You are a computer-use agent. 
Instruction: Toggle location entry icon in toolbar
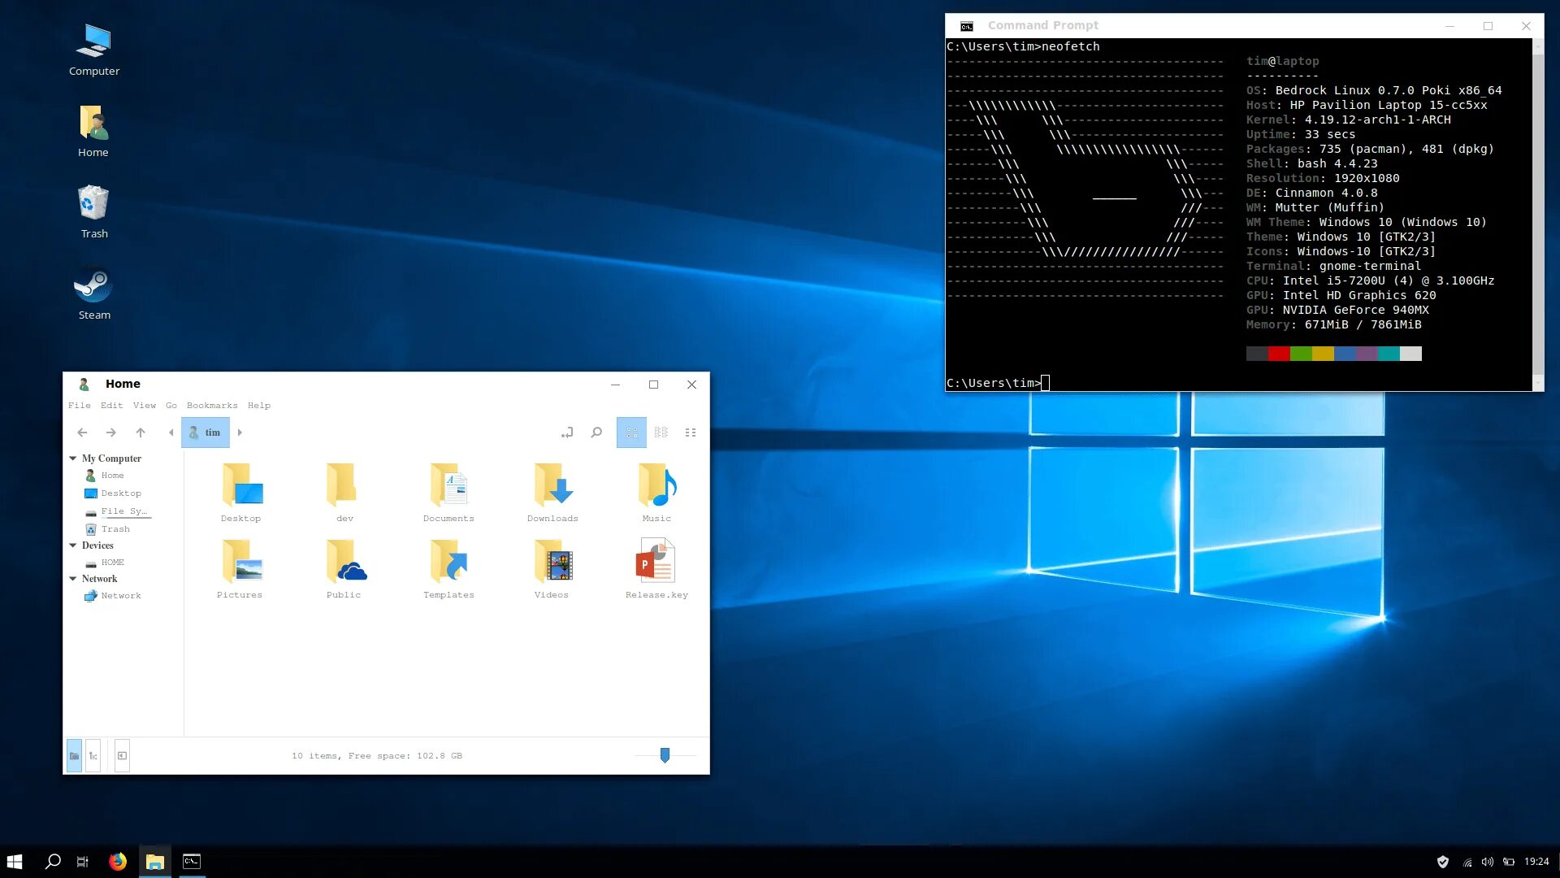tap(567, 432)
